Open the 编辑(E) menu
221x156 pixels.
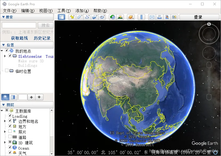tap(28, 11)
